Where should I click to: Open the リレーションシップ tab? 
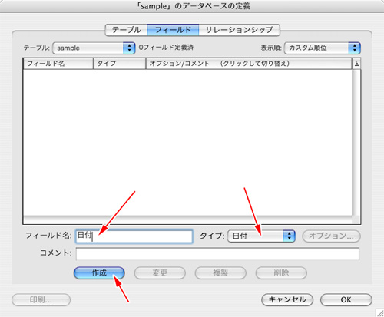tap(239, 30)
